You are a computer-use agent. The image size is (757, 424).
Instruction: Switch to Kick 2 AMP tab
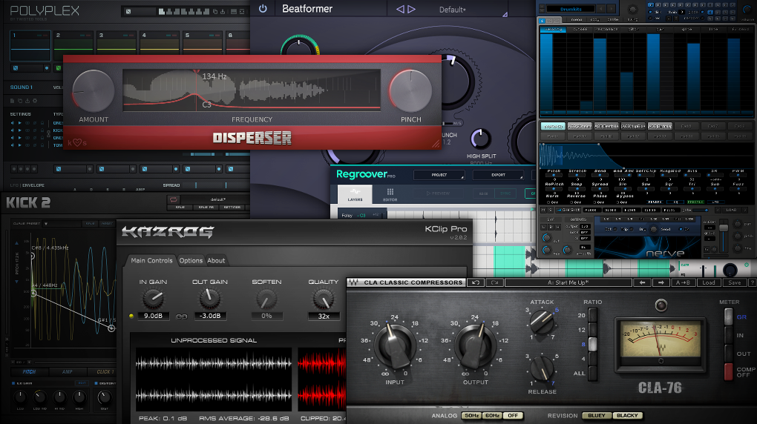67,372
